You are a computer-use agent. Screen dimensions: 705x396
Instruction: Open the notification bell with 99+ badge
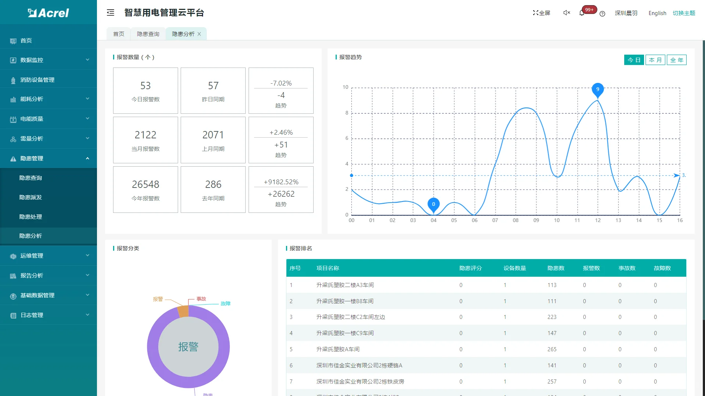click(581, 13)
